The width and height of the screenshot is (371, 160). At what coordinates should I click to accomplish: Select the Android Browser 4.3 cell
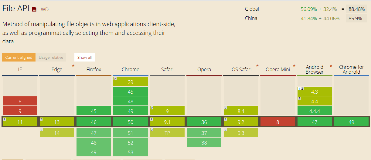pos(315,92)
